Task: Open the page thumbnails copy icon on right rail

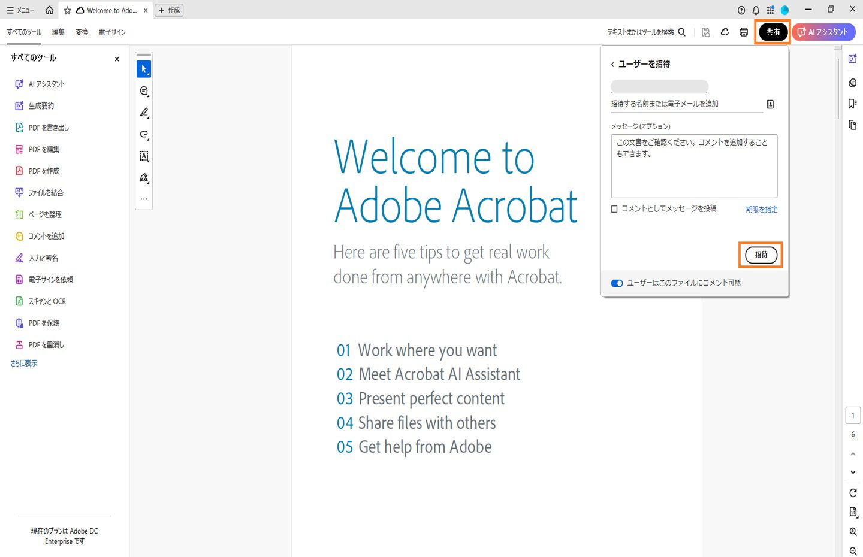Action: coord(853,125)
